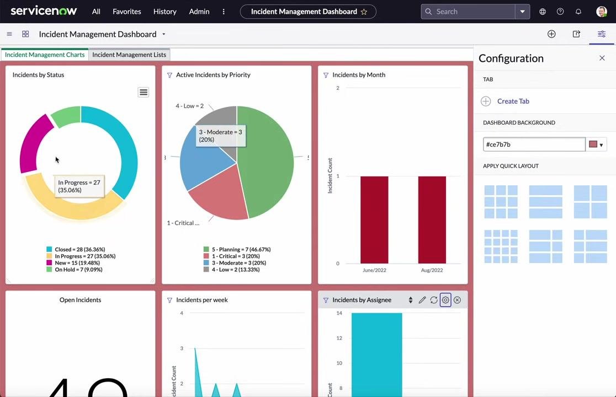Favorite the dashboard with star icon
This screenshot has width=616, height=397.
[x=364, y=12]
